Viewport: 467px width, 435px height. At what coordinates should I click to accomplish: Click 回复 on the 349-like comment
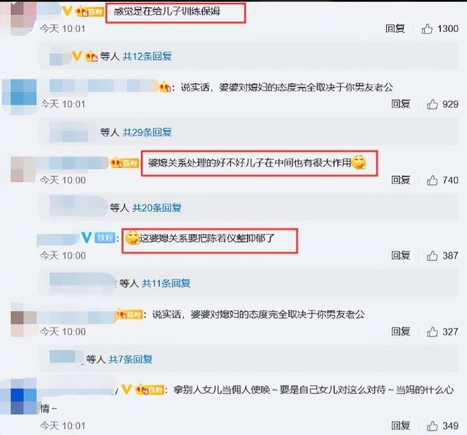[x=400, y=426]
